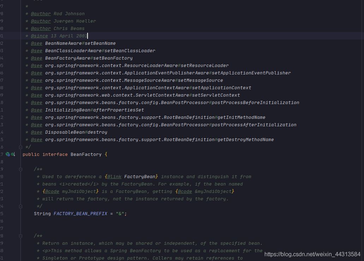Click the name 'Chris Beams'
Screen dimensions: 364x261
click(x=69, y=29)
